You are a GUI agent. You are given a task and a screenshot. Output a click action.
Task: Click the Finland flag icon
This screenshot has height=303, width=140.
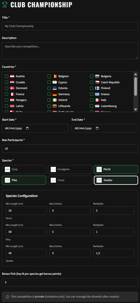tap(97, 88)
